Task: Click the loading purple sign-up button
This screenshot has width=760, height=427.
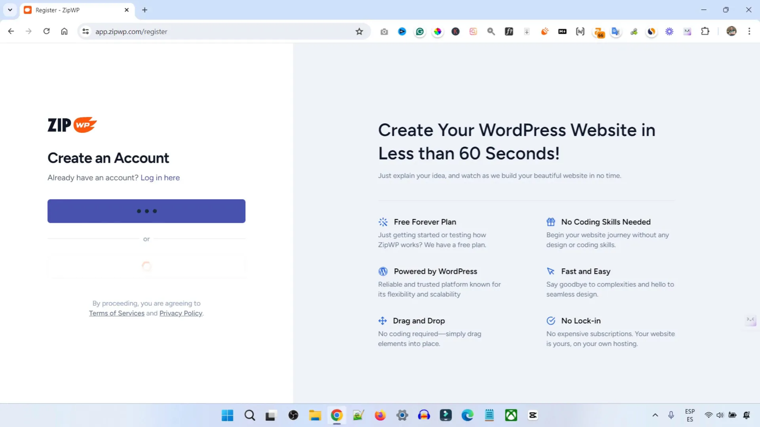Action: pyautogui.click(x=146, y=211)
